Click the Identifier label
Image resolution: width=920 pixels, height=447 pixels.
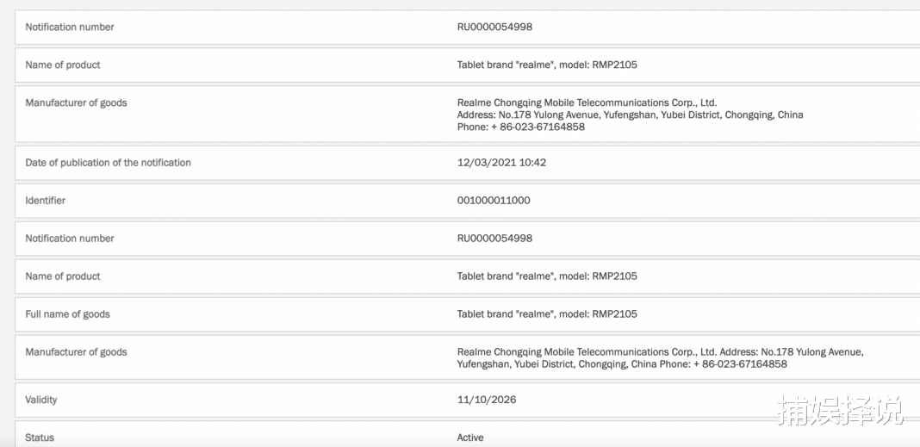click(45, 201)
